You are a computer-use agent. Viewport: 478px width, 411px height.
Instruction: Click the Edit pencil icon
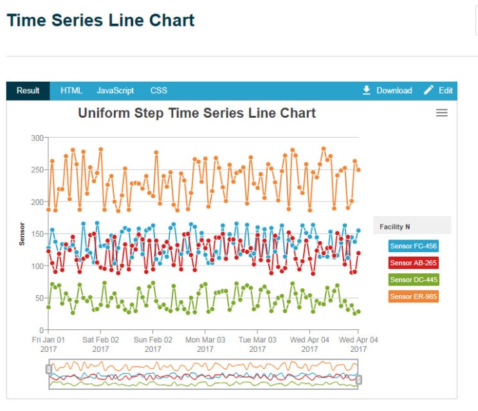pos(428,90)
